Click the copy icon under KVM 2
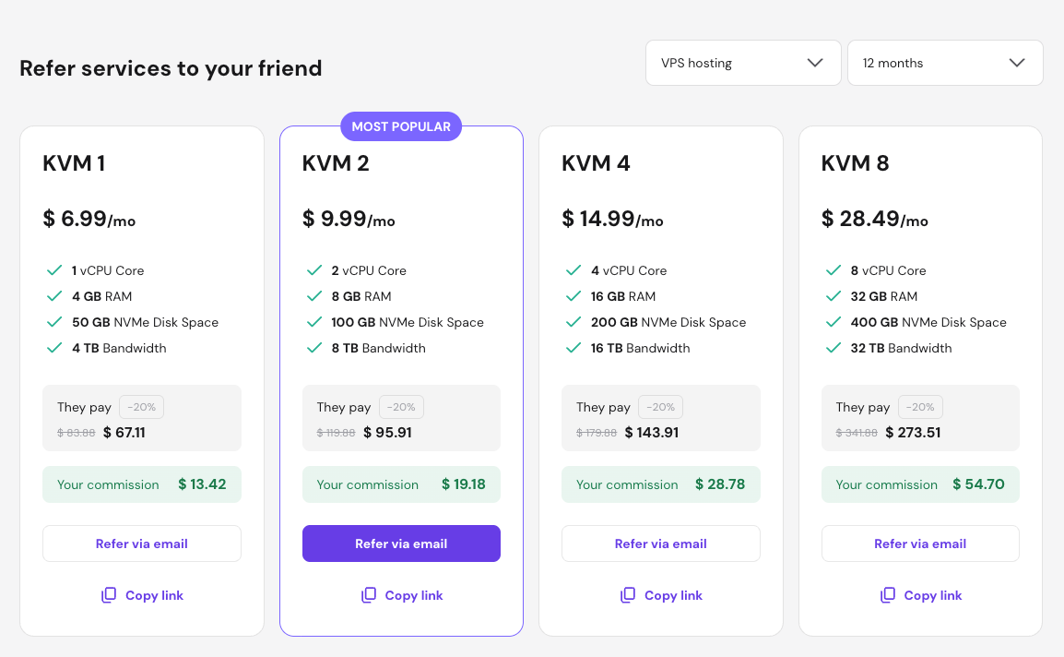1064x657 pixels. pyautogui.click(x=369, y=595)
